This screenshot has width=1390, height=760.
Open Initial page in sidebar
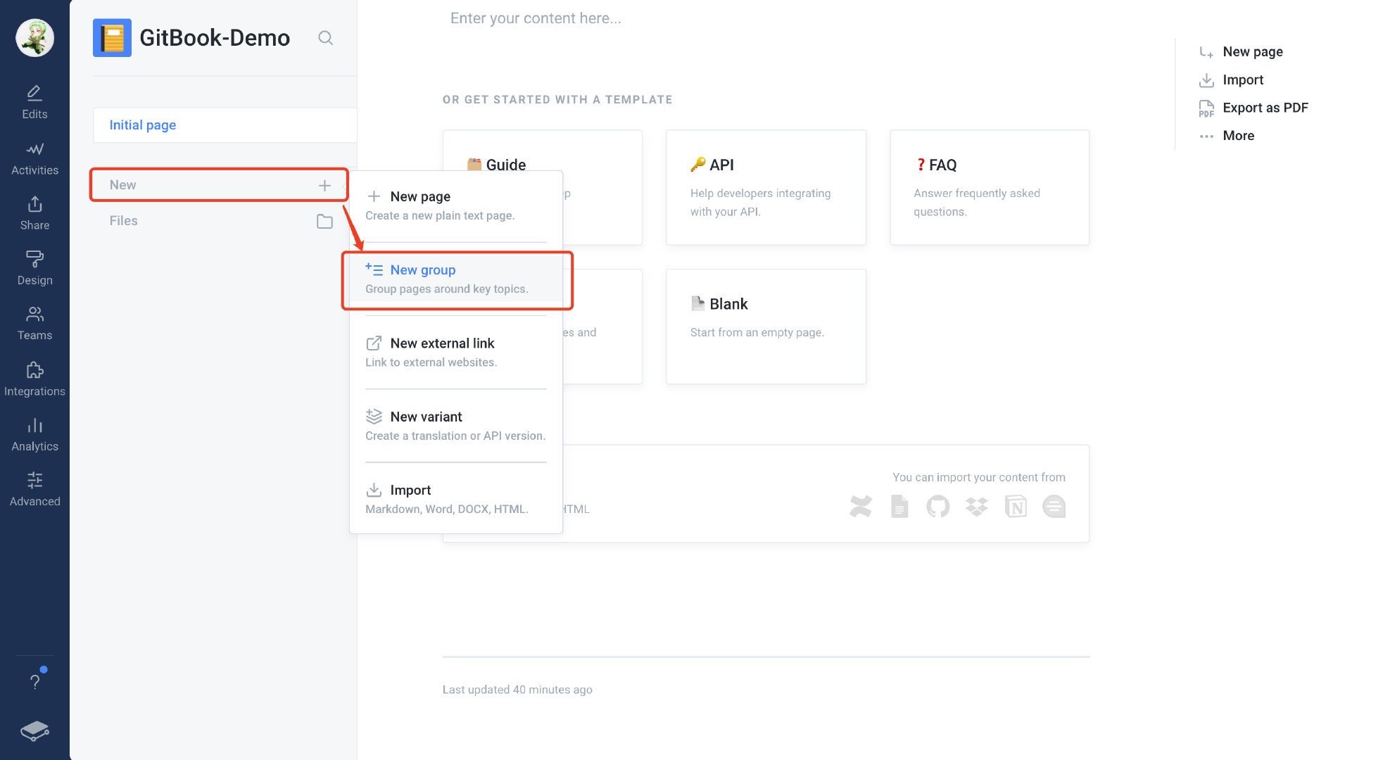point(143,125)
